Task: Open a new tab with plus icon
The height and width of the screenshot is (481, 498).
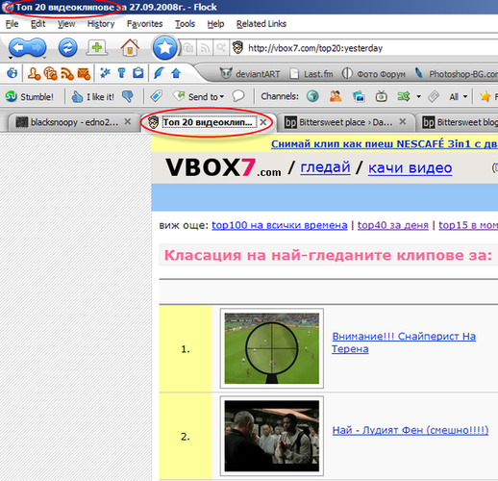Action: click(97, 47)
